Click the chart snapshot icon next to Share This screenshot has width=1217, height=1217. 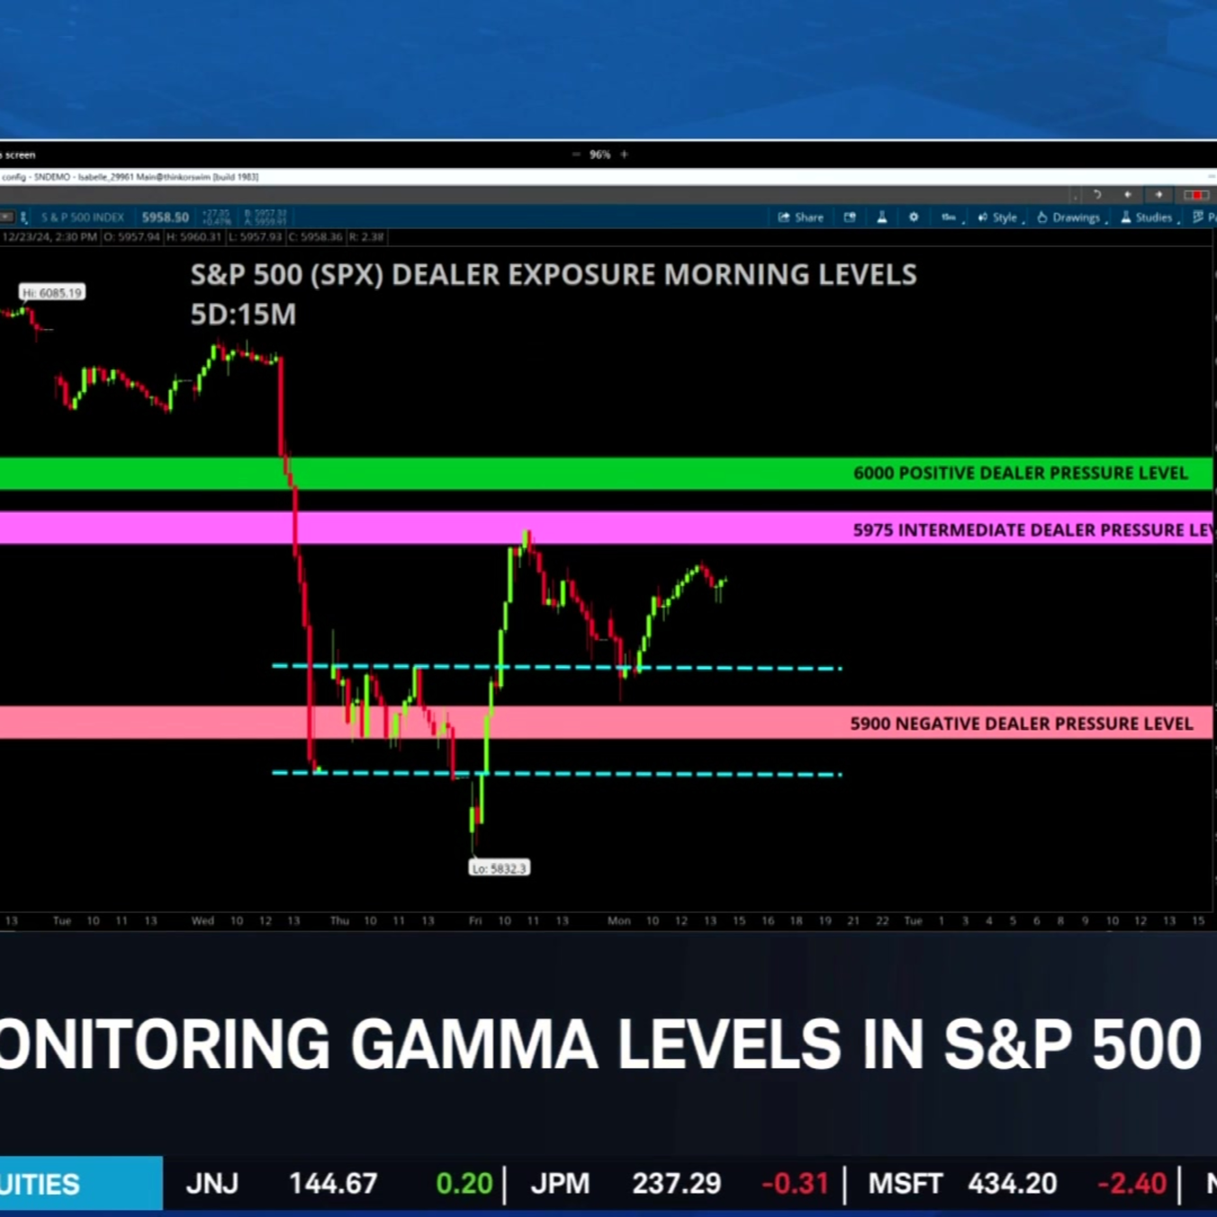(850, 217)
